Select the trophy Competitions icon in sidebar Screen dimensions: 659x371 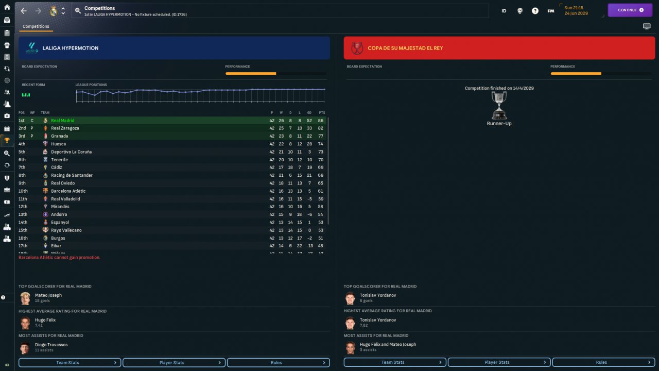[7, 140]
